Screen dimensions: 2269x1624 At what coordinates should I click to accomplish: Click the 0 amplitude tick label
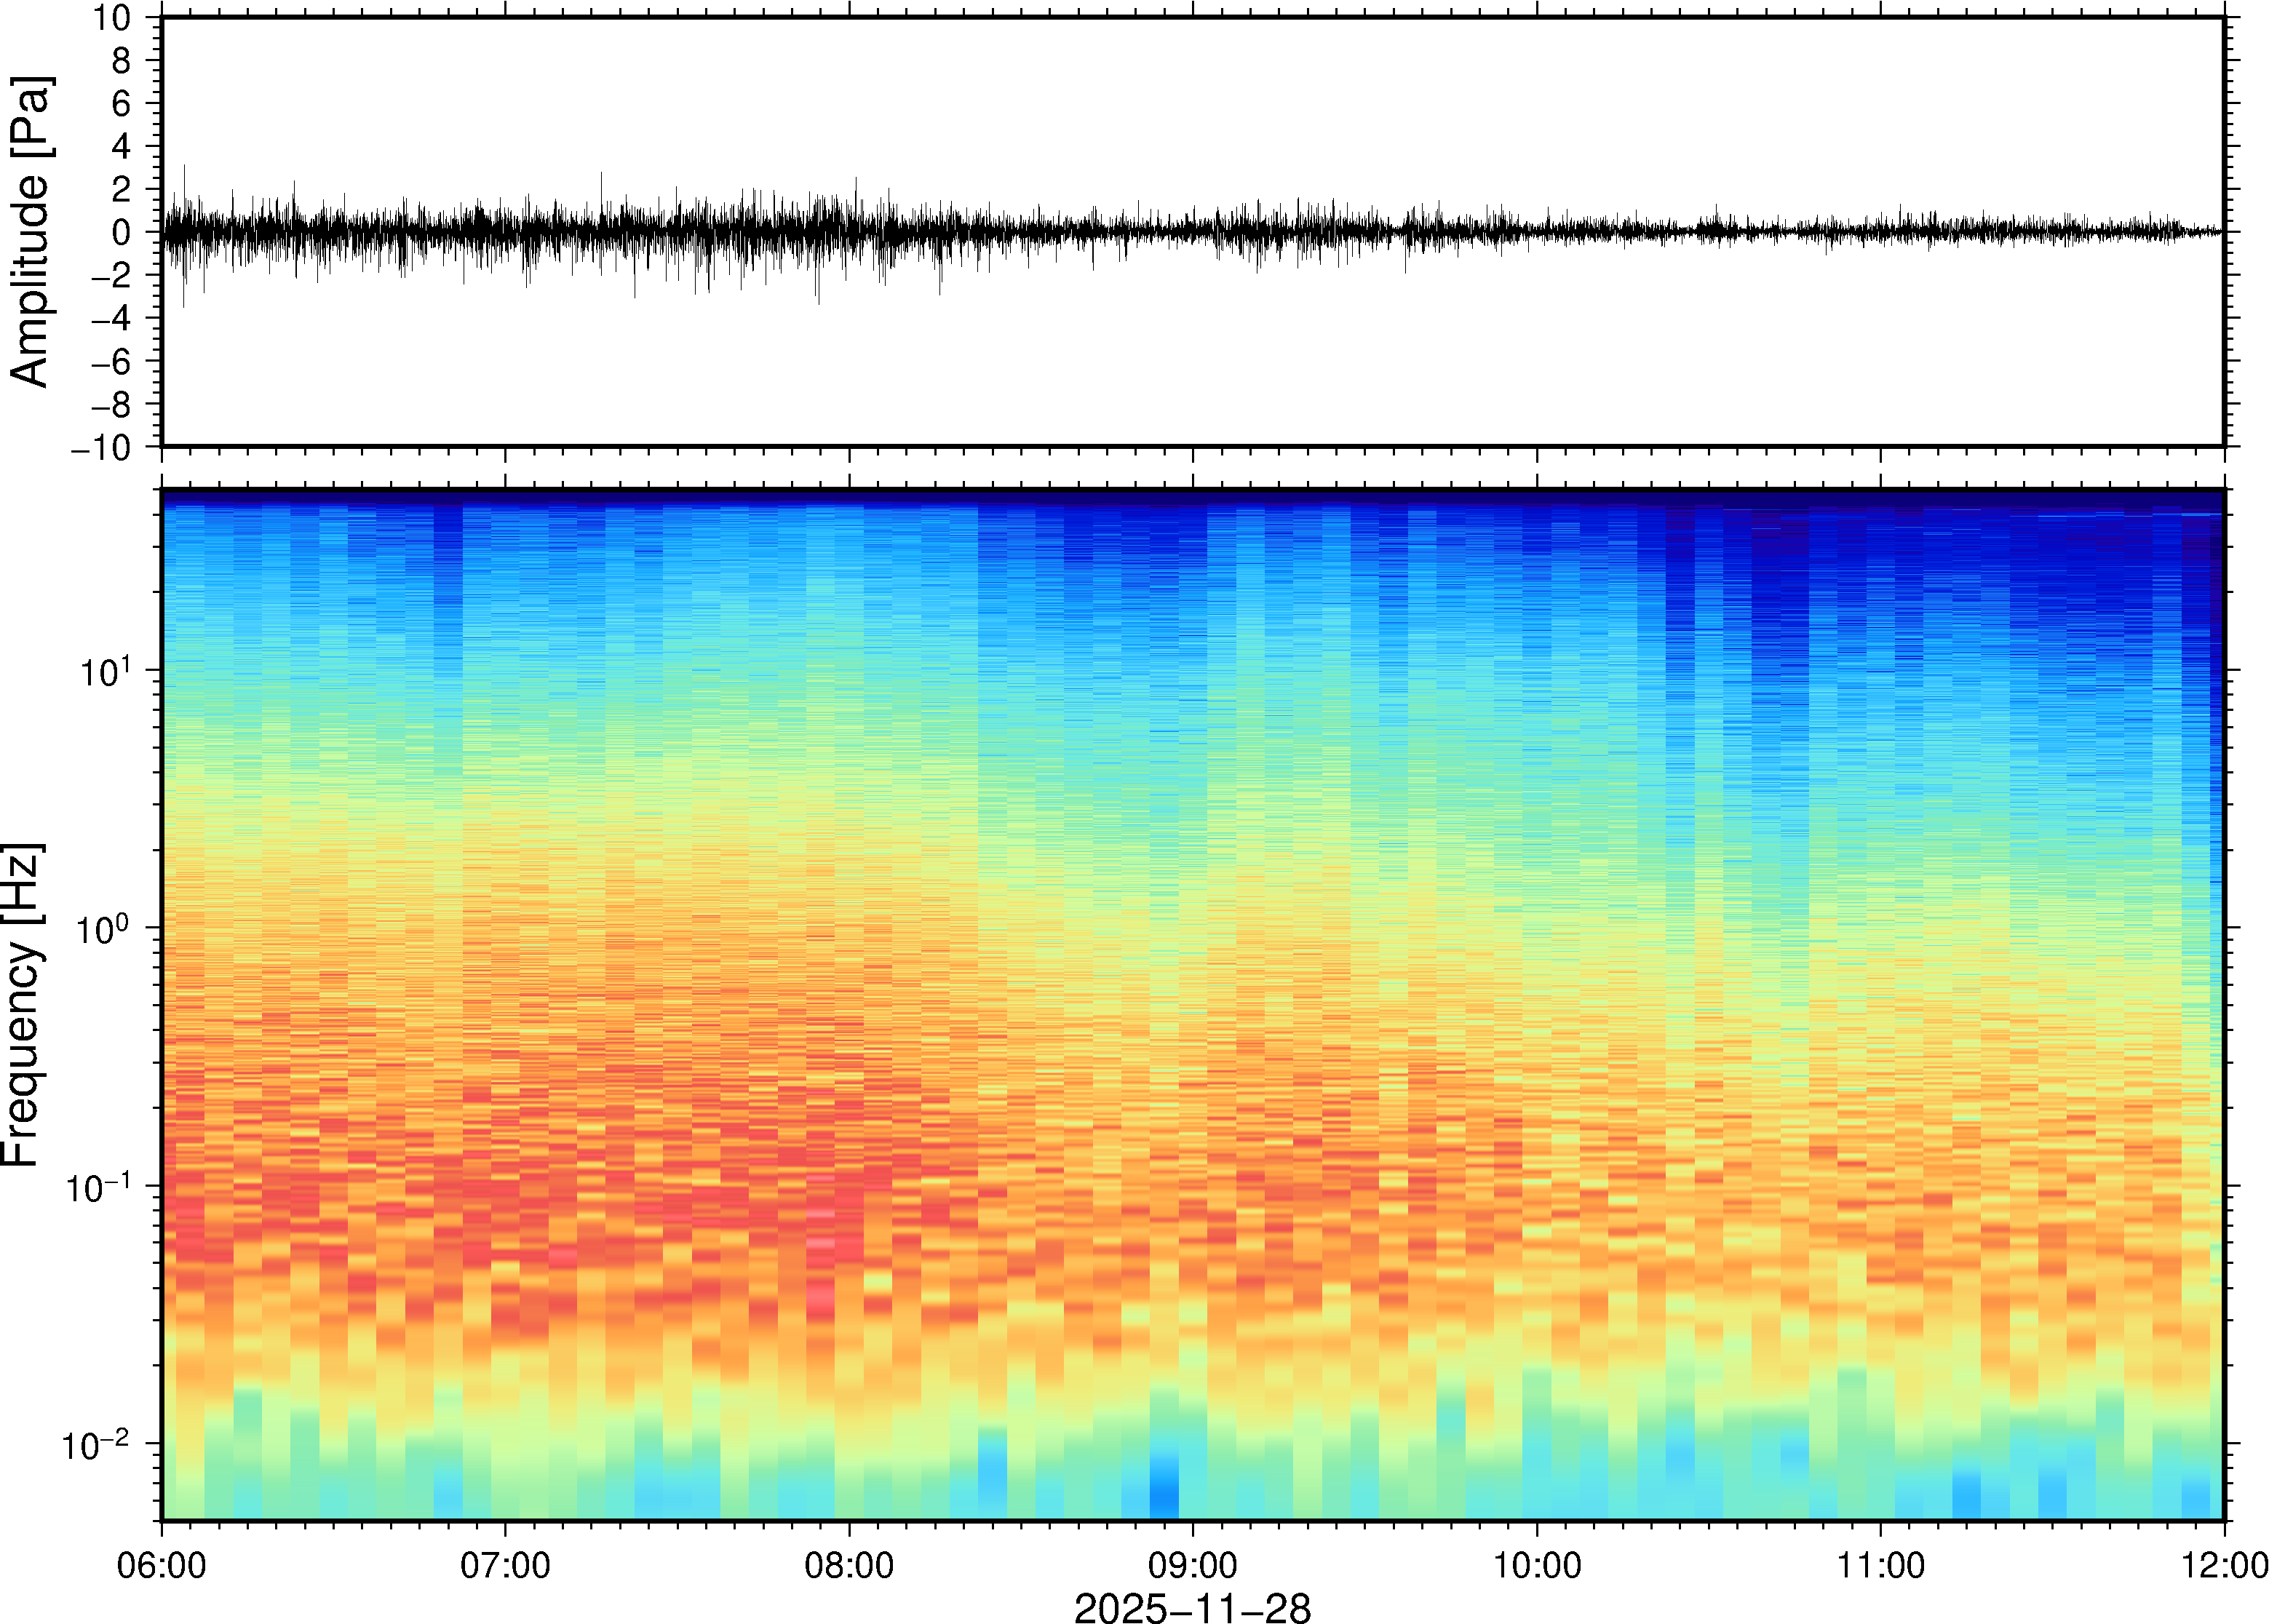121,233
